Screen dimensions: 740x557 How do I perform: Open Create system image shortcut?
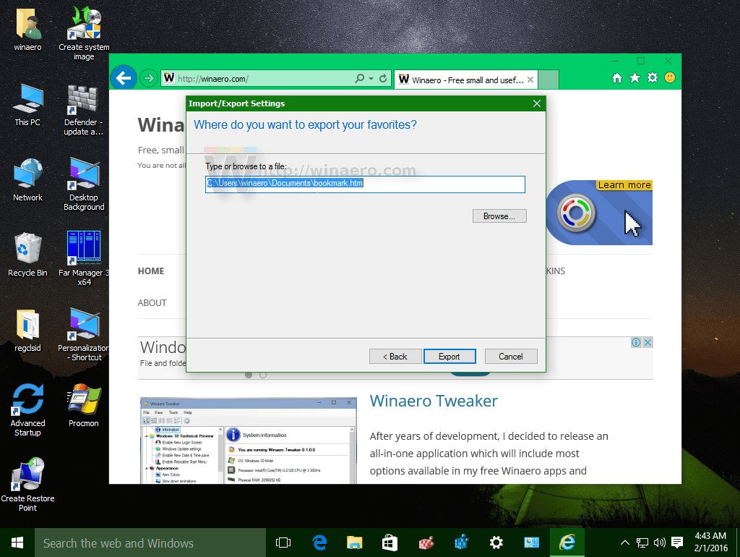(84, 33)
